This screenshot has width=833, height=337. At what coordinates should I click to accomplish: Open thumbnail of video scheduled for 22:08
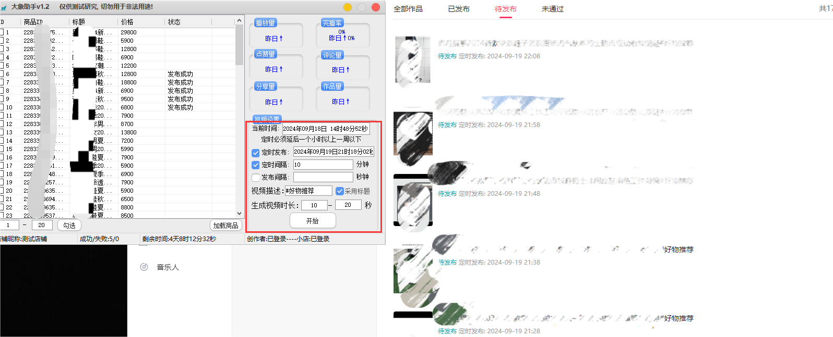pos(412,60)
